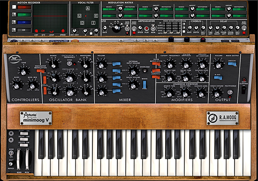Open the Cutoff destination dropdown
The image size is (258, 181).
click(130, 9)
